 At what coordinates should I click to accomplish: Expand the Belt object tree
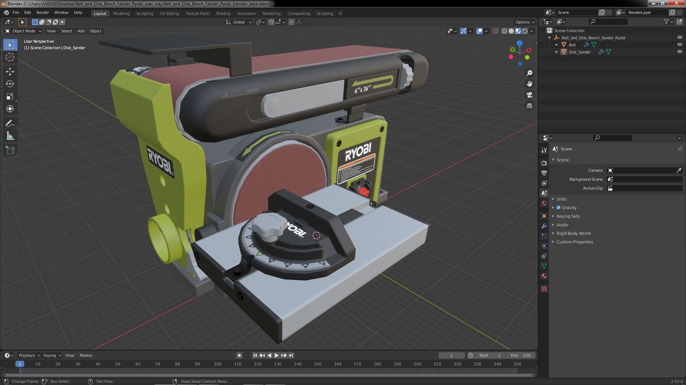[x=556, y=45]
